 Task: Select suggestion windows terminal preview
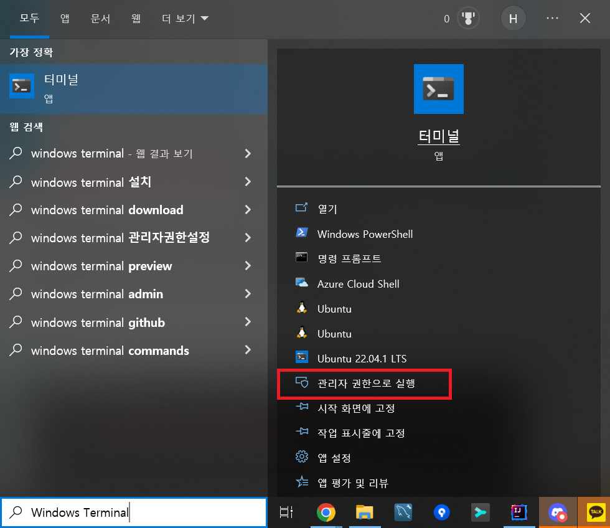(x=101, y=266)
